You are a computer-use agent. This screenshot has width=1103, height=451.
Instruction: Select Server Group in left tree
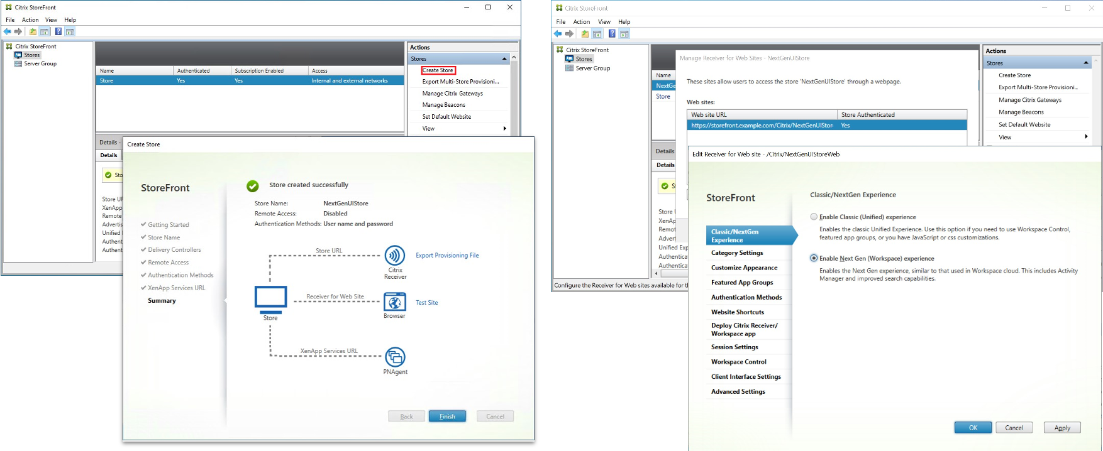pyautogui.click(x=40, y=63)
